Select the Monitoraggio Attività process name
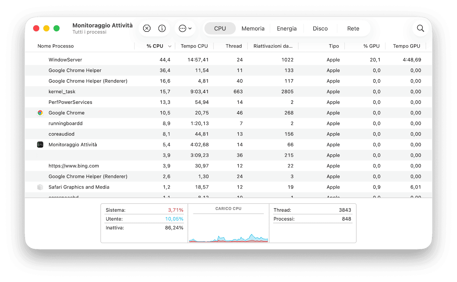This screenshot has width=457, height=282. (x=73, y=144)
